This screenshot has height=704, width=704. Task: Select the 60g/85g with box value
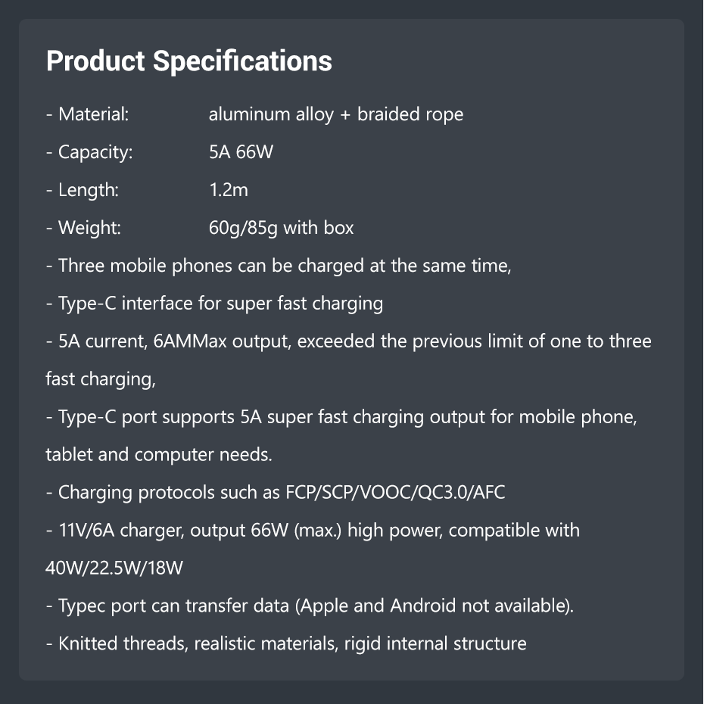coord(281,228)
